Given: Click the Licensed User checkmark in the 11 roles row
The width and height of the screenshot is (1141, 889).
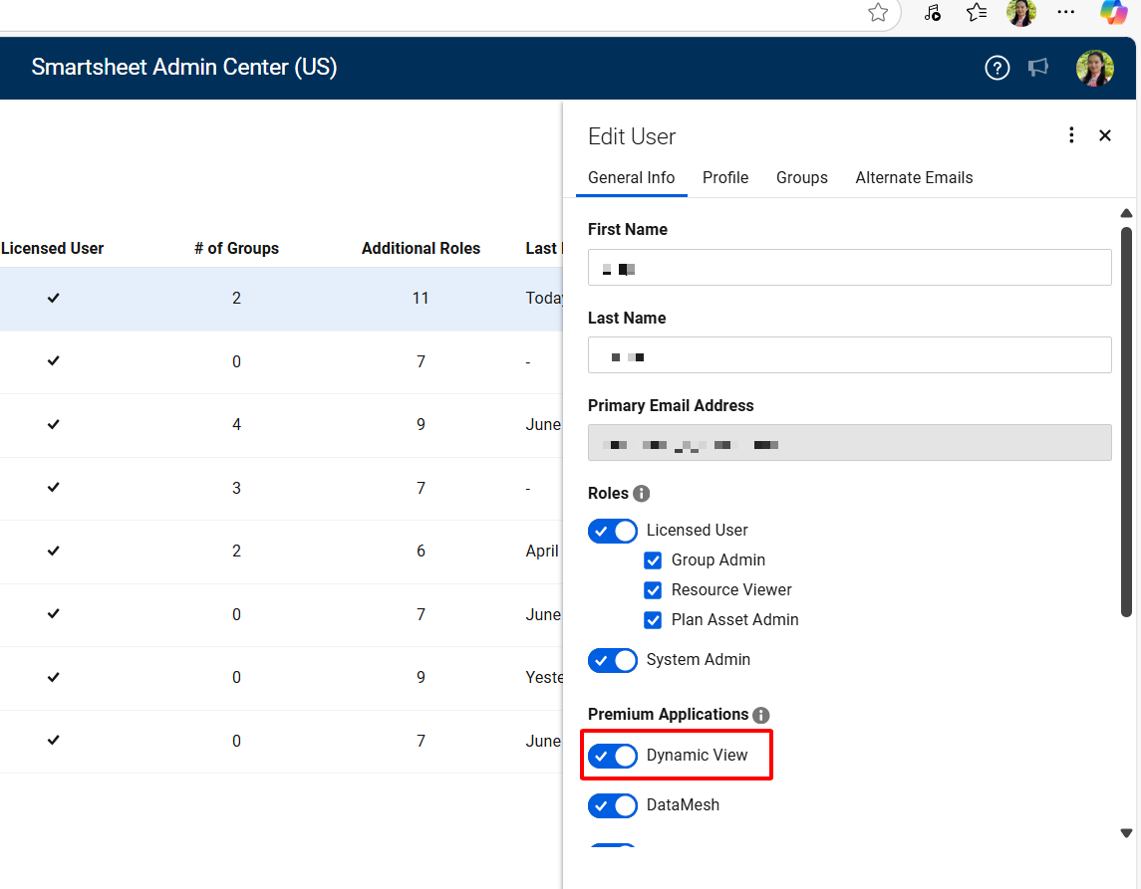Looking at the screenshot, I should (53, 298).
